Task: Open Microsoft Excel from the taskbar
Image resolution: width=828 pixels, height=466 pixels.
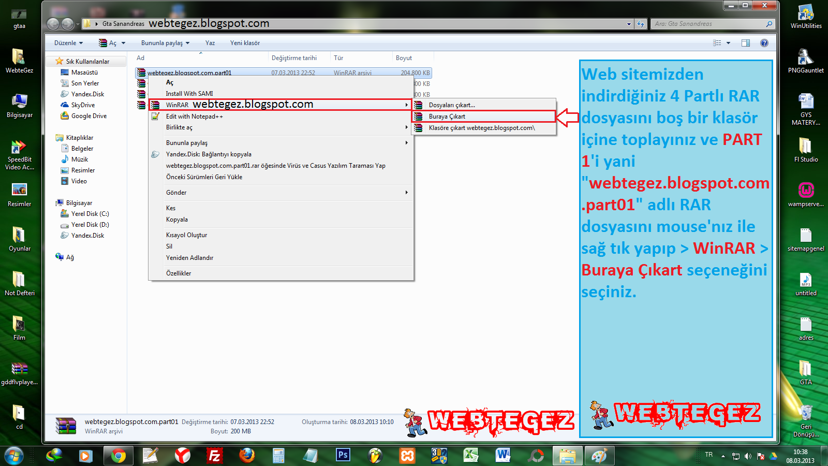Action: 470,456
